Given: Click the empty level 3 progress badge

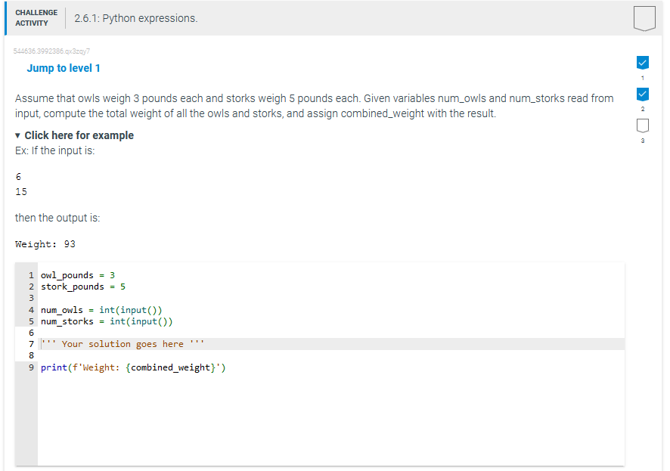Looking at the screenshot, I should click(x=643, y=125).
